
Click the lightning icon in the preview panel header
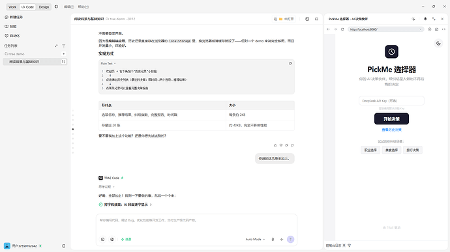tap(413, 19)
